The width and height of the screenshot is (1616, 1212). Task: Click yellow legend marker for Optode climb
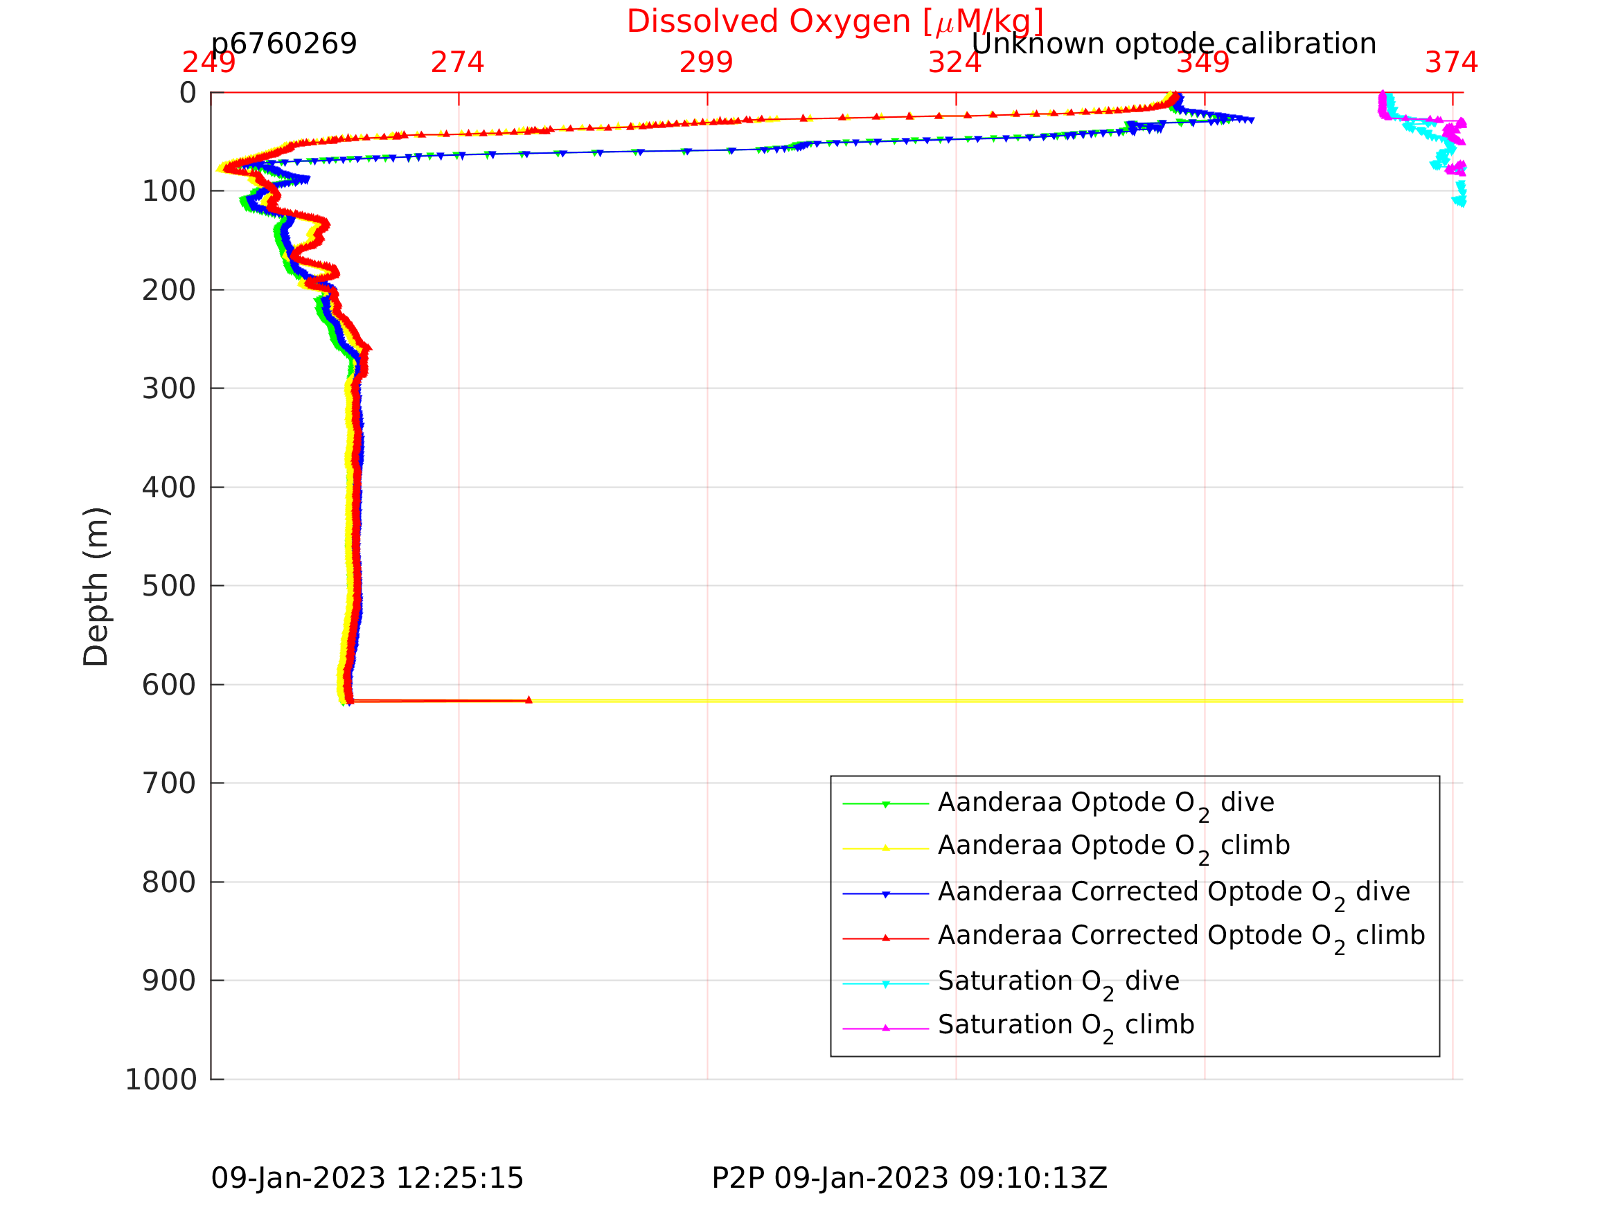pyautogui.click(x=886, y=848)
